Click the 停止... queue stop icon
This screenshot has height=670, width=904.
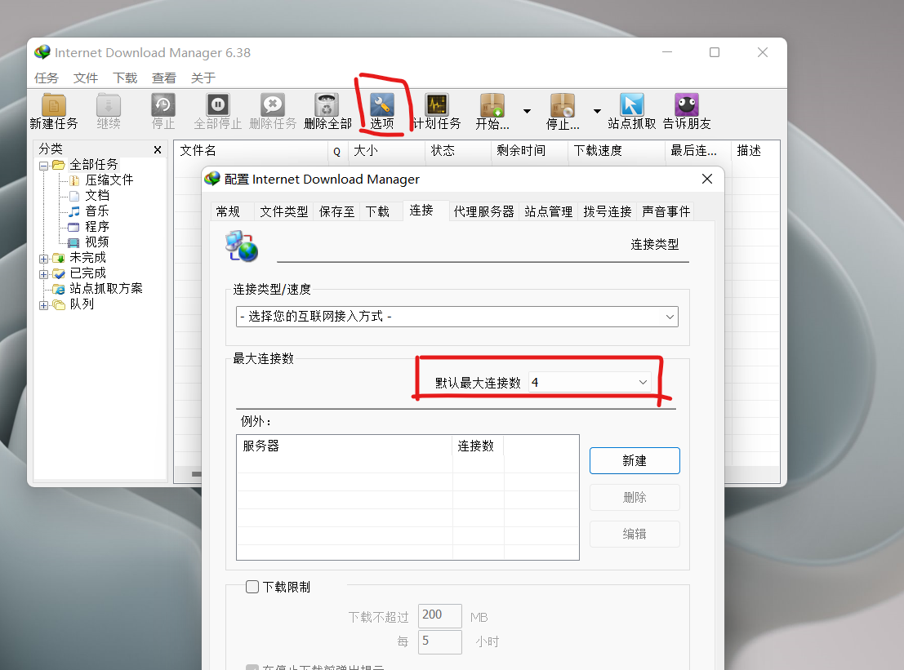point(563,105)
